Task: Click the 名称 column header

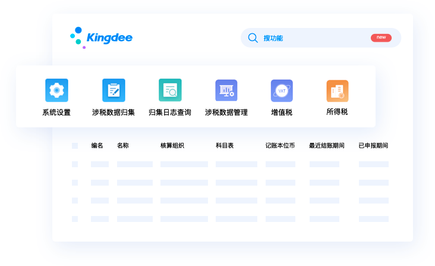Action: point(123,146)
